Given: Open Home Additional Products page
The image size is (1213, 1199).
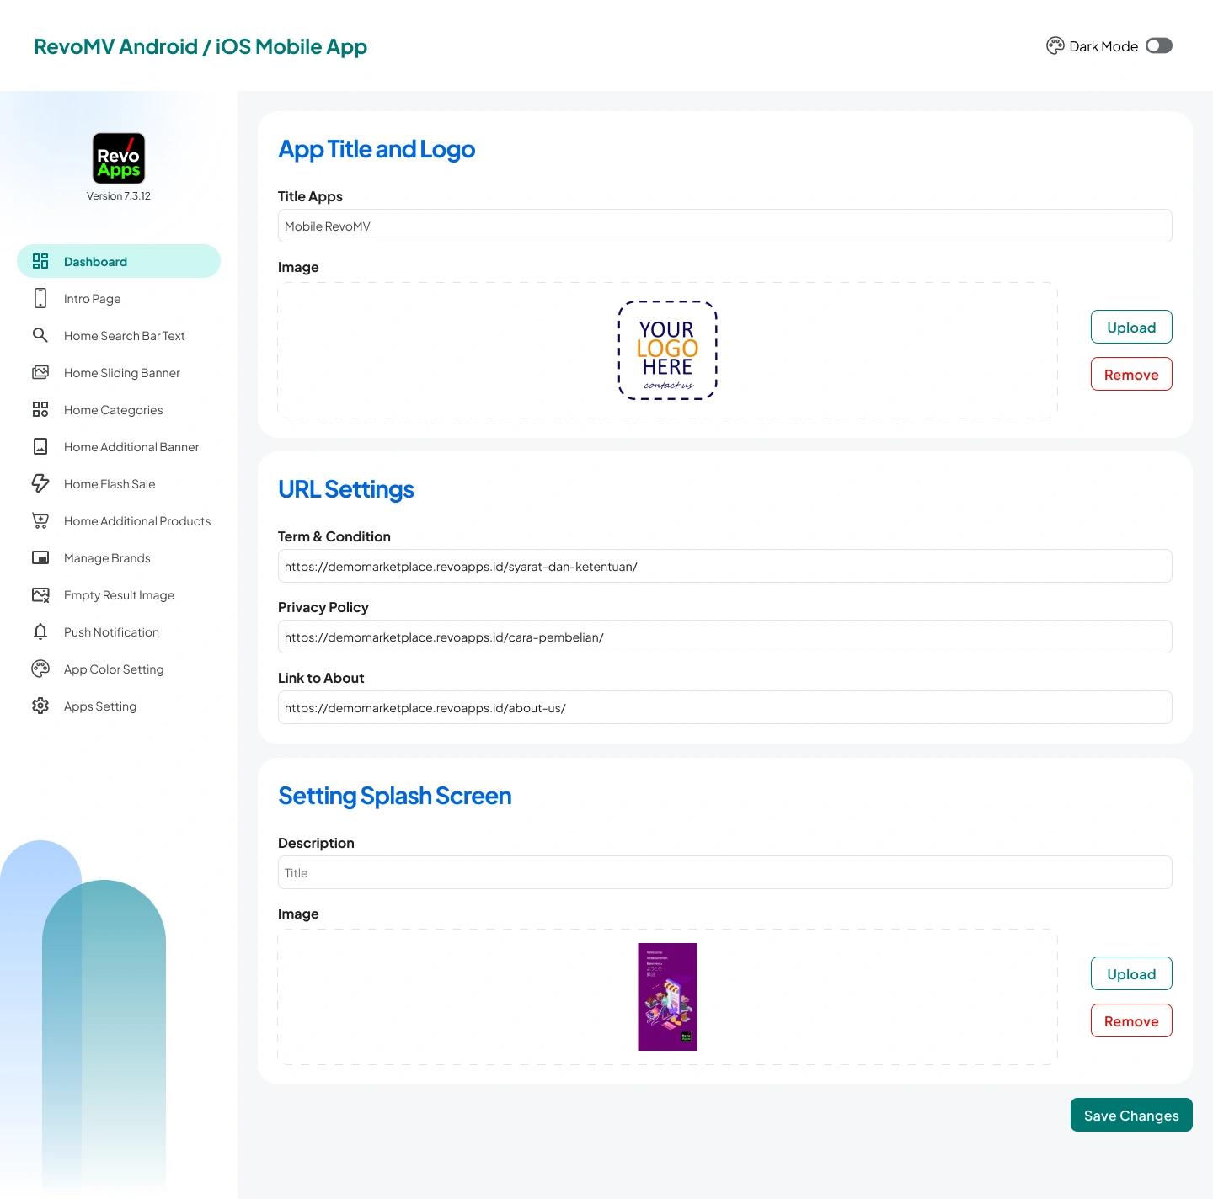Looking at the screenshot, I should (119, 520).
